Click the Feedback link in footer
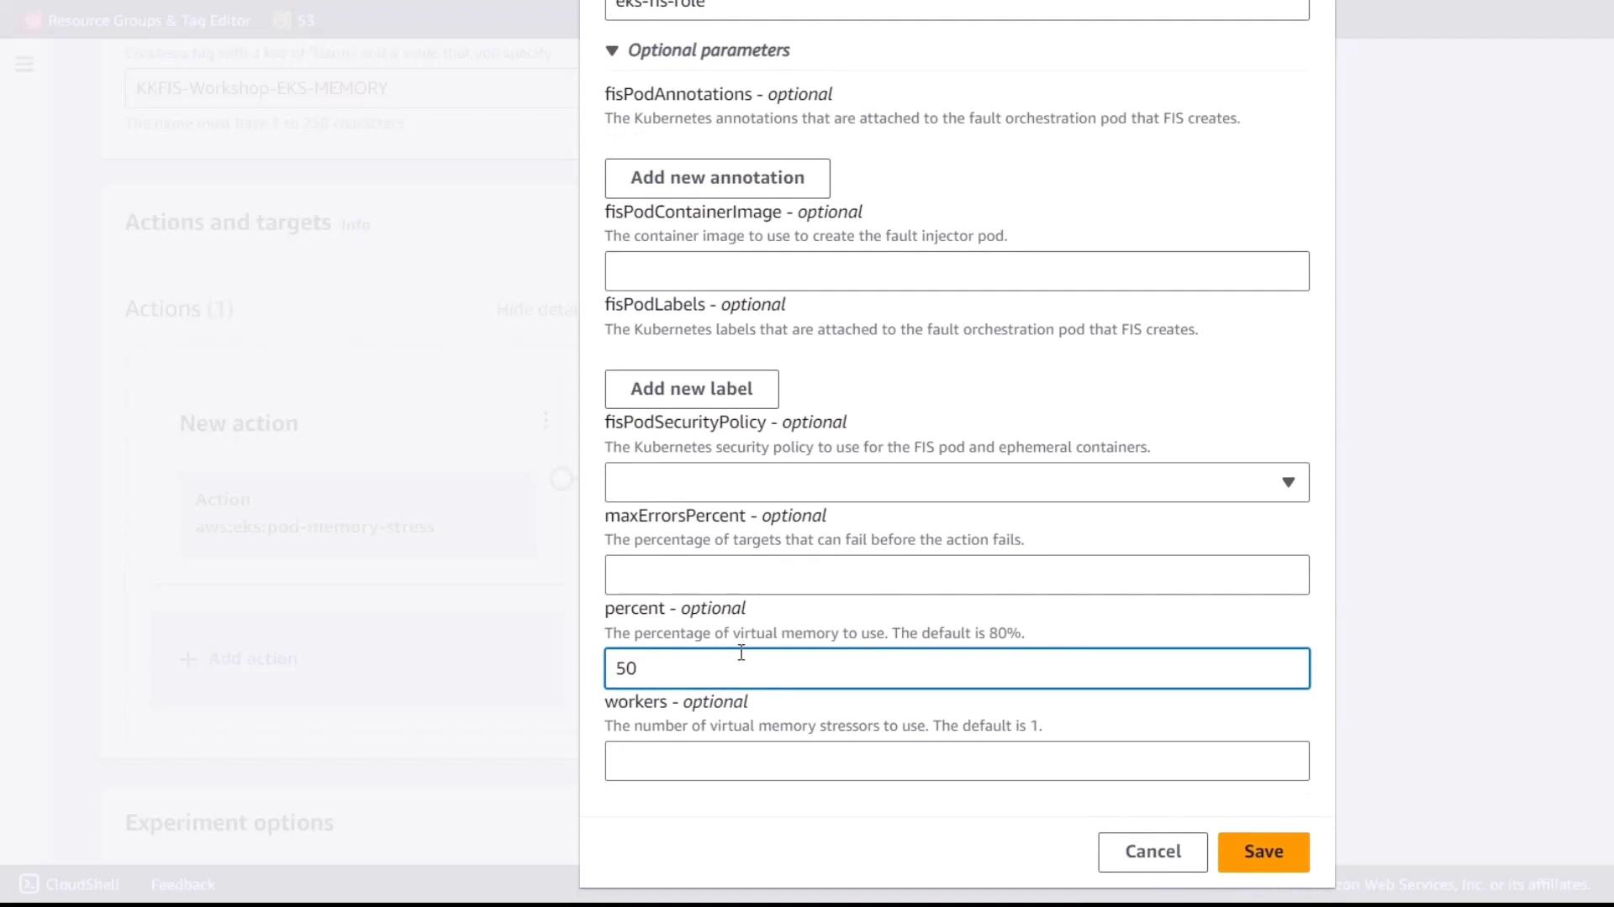This screenshot has width=1614, height=907. tap(183, 884)
